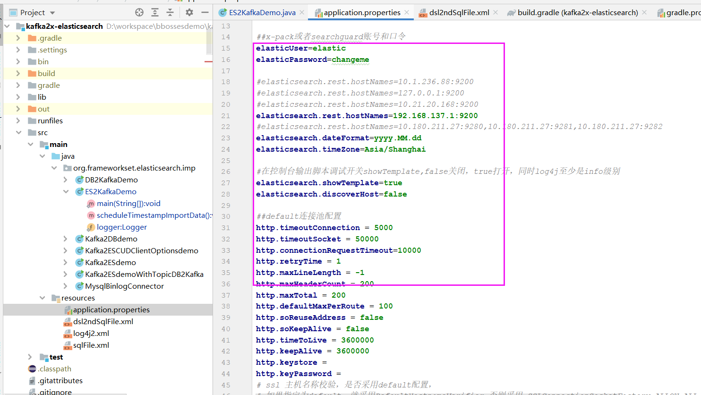Click the http.timeoutSocket = 50000 line

point(317,239)
